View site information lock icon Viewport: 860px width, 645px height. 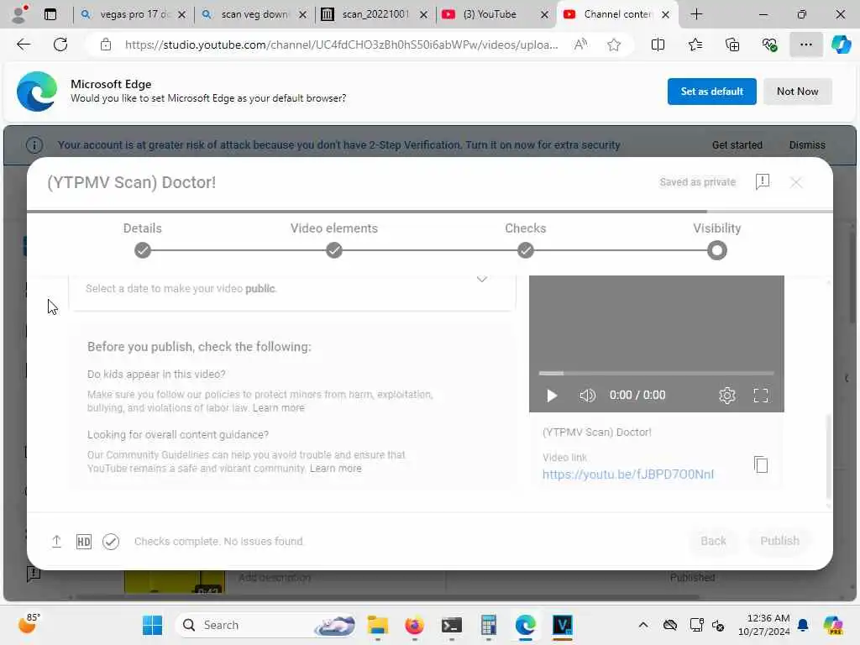coord(106,45)
